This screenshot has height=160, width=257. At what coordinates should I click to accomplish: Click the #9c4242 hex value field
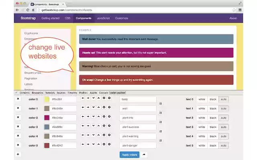[63, 146]
